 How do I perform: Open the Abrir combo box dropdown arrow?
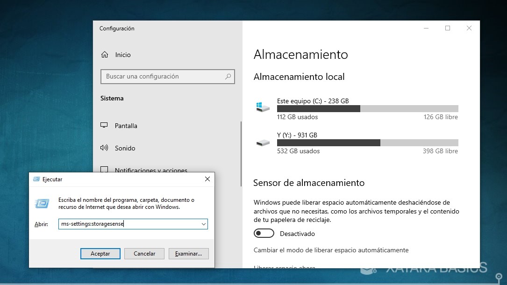[x=204, y=224]
